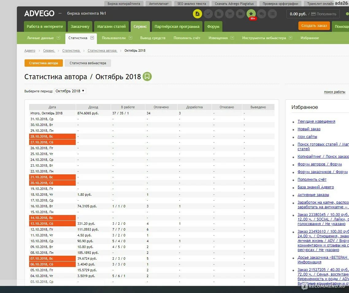Open the Антиплагиат top link
Image resolution: width=349 pixels, height=293 pixels.
[159, 4]
